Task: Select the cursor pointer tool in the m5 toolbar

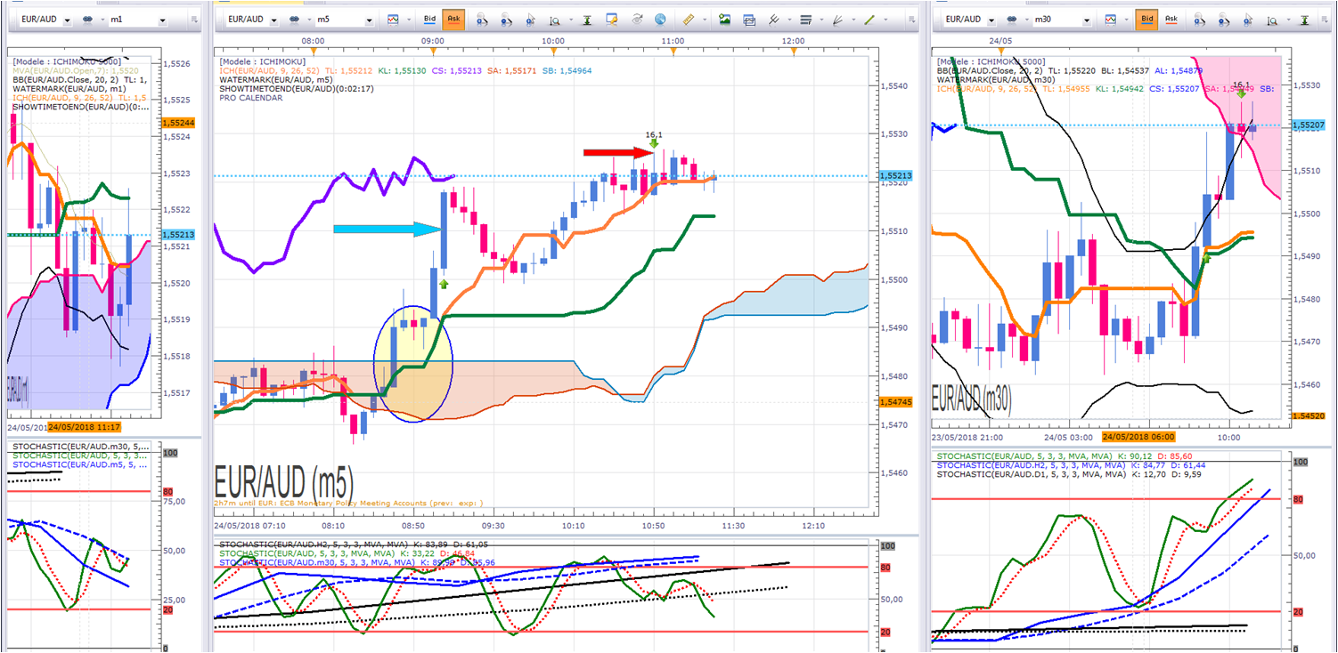Action: click(x=530, y=19)
